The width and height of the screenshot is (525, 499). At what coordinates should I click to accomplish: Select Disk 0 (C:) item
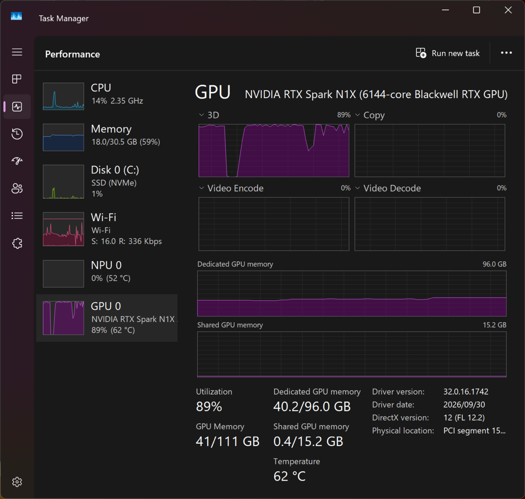(x=107, y=181)
